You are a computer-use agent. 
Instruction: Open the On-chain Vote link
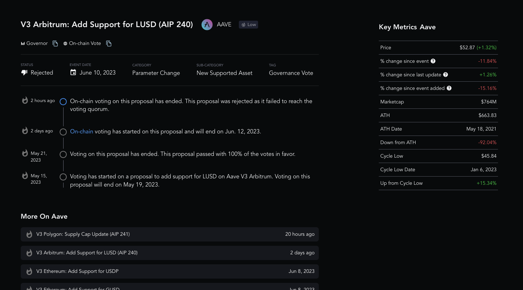[x=82, y=44]
